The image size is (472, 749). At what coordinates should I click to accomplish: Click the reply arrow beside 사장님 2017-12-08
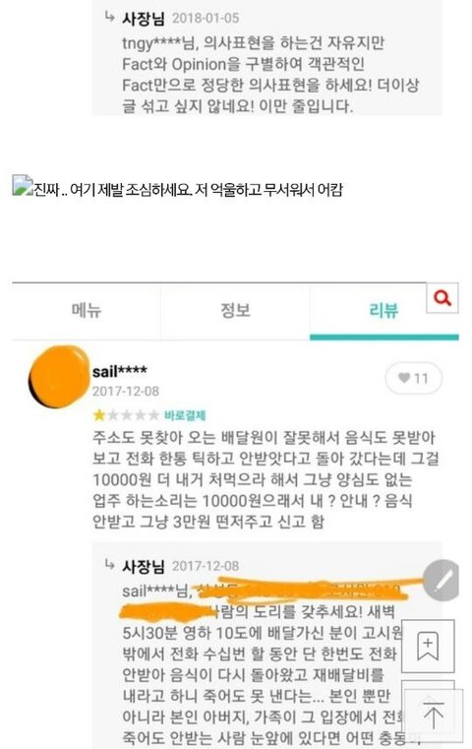110,565
